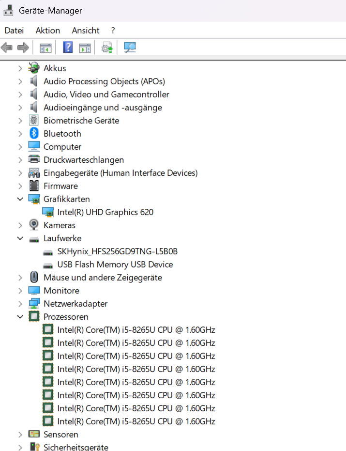Screen dimensions: 346x451
Task: Open the Datei menu
Action: (x=14, y=31)
